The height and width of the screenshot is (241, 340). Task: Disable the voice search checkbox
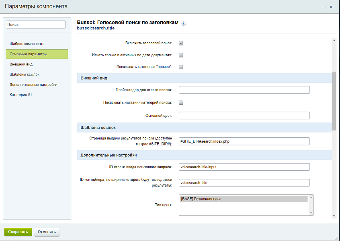pos(181,43)
